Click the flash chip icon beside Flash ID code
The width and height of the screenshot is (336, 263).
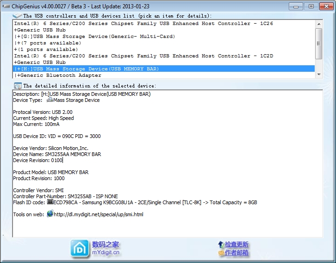50,202
